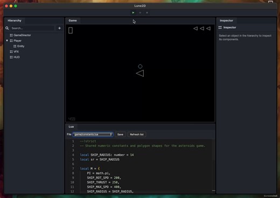Image resolution: width=280 pixels, height=198 pixels.
Task: Click the '--!strict' comment line
Action: [x=88, y=142]
